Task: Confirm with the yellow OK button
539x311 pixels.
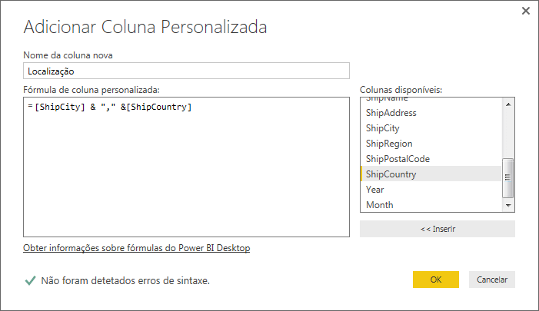Action: 435,280
